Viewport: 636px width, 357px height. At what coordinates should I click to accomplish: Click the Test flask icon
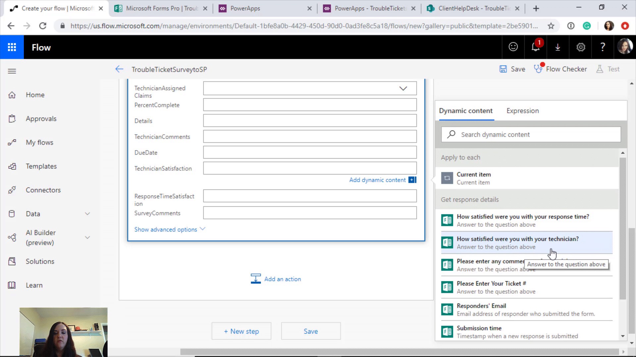(600, 69)
